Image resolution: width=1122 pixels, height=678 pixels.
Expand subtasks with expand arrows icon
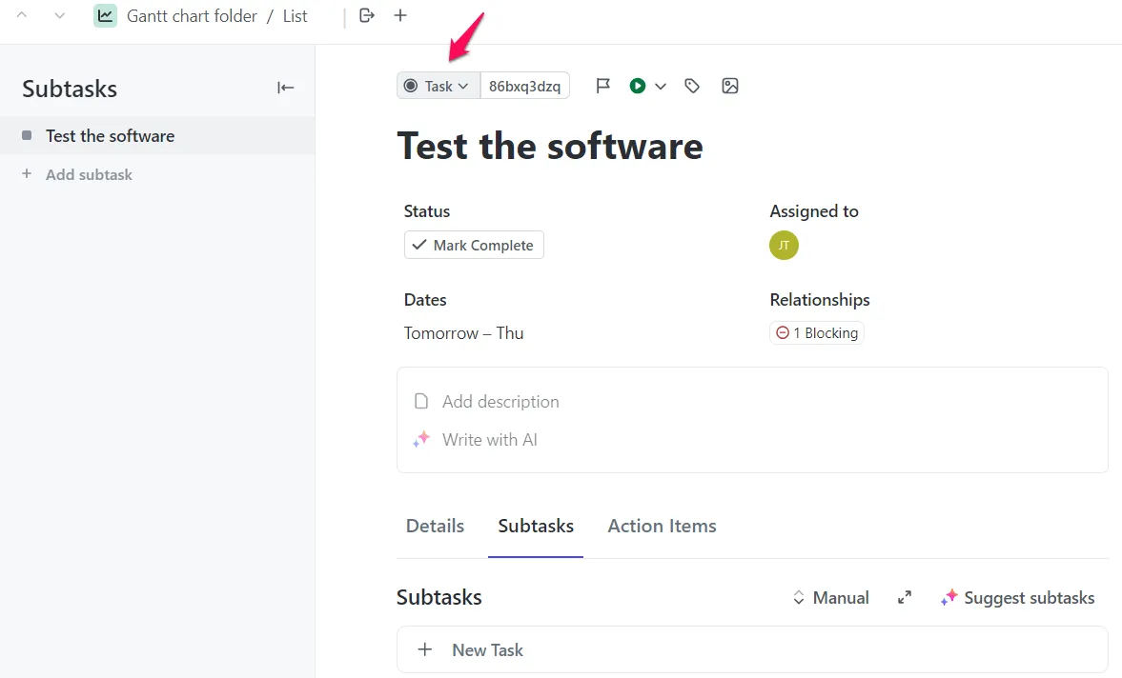(x=905, y=597)
